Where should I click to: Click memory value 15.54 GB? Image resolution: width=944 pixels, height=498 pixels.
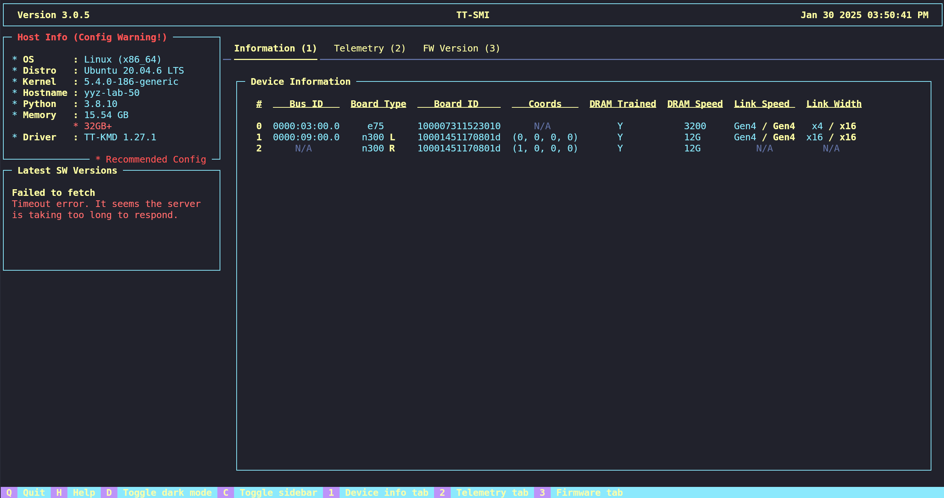(x=106, y=115)
